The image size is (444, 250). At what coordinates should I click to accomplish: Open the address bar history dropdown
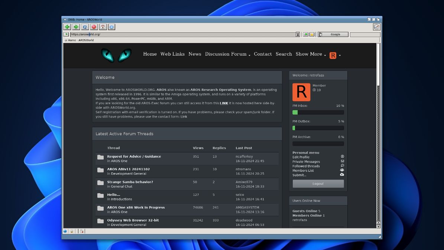point(298,34)
